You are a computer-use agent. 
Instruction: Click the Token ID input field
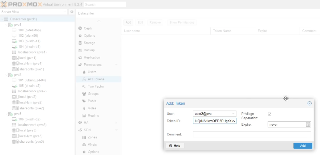coord(215,121)
